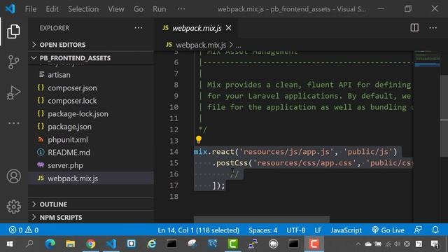
Task: Open network status in system tray
Action: click(x=388, y=244)
